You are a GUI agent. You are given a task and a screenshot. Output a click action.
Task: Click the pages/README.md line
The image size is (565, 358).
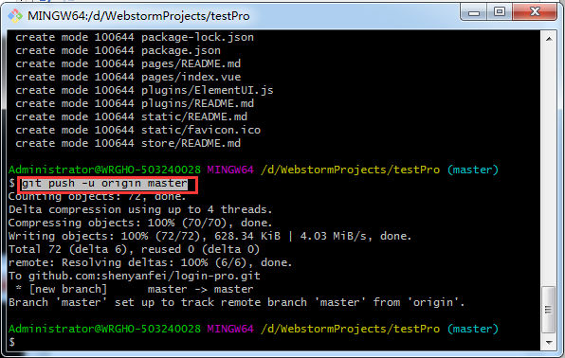[x=128, y=63]
